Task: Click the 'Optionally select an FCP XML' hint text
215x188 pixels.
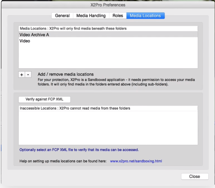Action: [79, 150]
